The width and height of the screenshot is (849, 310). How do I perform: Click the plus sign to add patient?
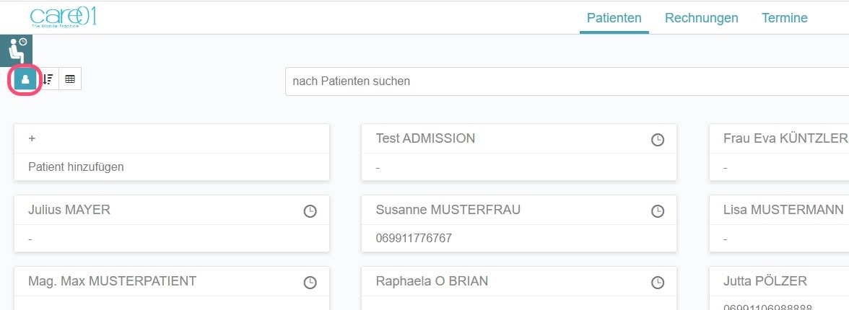pos(32,138)
